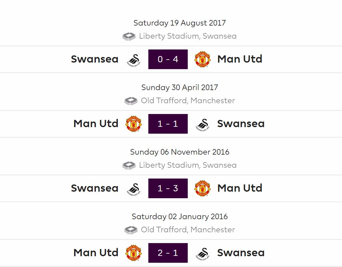Open the 0 - 4 score box

(168, 59)
